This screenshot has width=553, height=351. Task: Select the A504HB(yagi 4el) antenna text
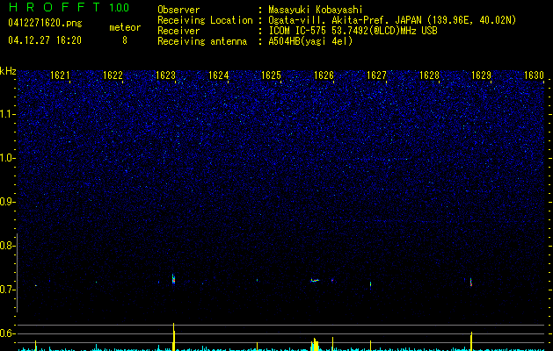tap(310, 41)
